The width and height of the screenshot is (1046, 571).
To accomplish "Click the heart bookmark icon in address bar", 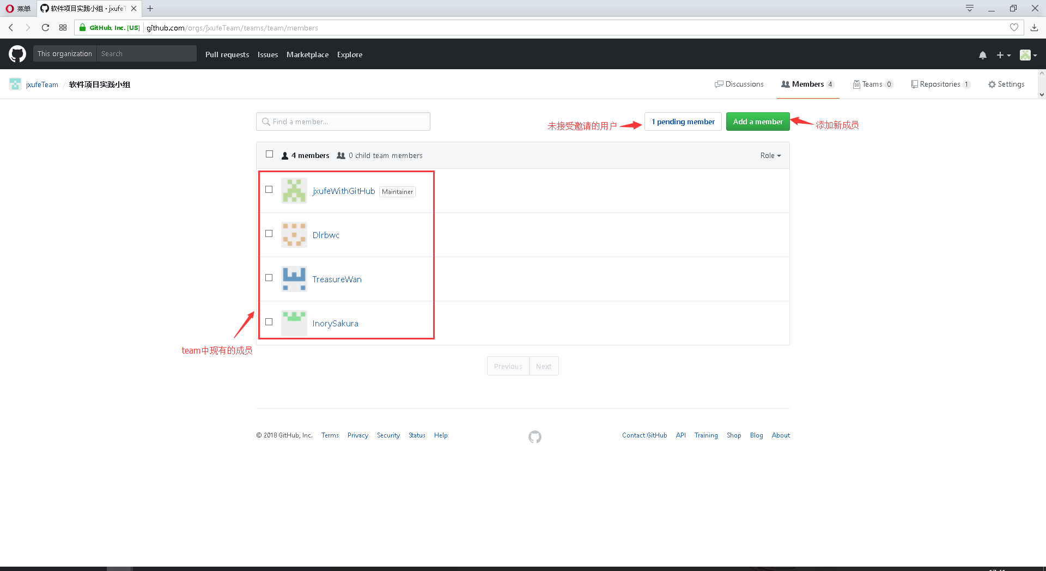I will (1014, 27).
